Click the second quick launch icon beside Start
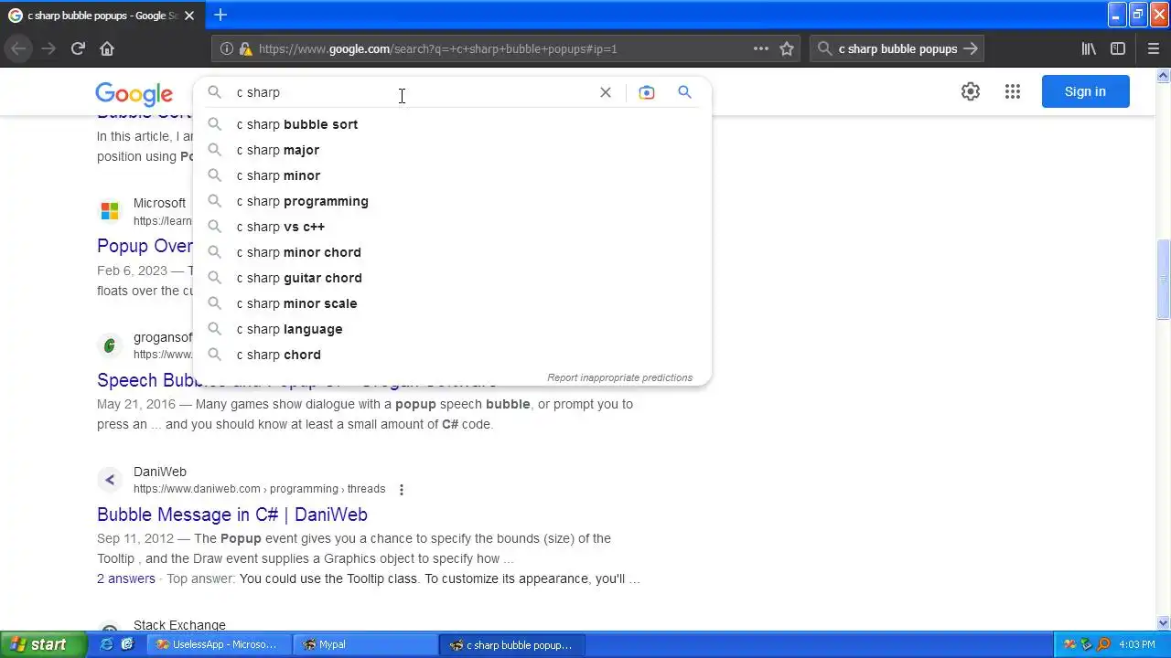The image size is (1171, 658). pos(127,644)
